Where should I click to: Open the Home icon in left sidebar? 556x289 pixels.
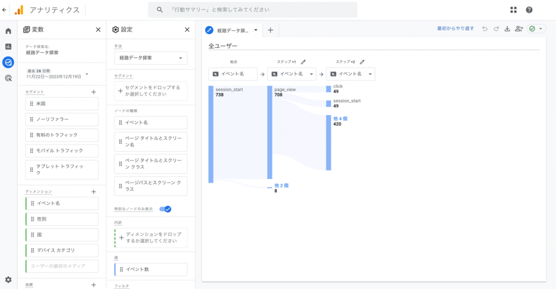8,31
